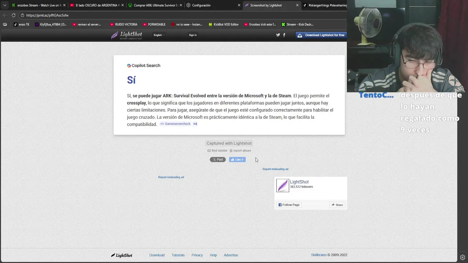
Task: Open the FORMIDABLE bookmark
Action: pos(154,24)
